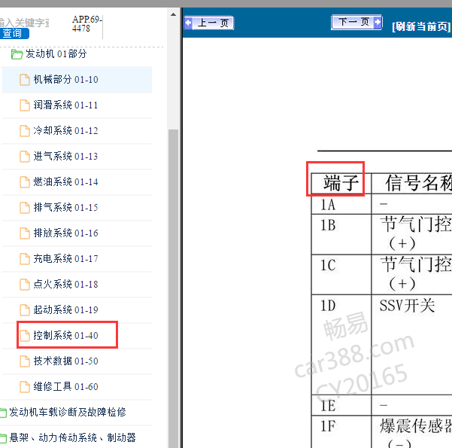Screen dimensions: 452x448
Task: Go to next page with 下一页
Action: tap(357, 22)
